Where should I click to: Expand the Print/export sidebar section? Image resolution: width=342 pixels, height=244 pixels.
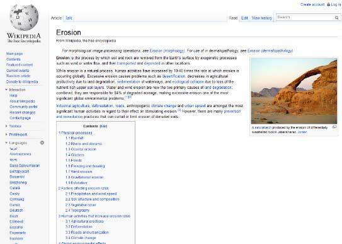[x=6, y=134]
